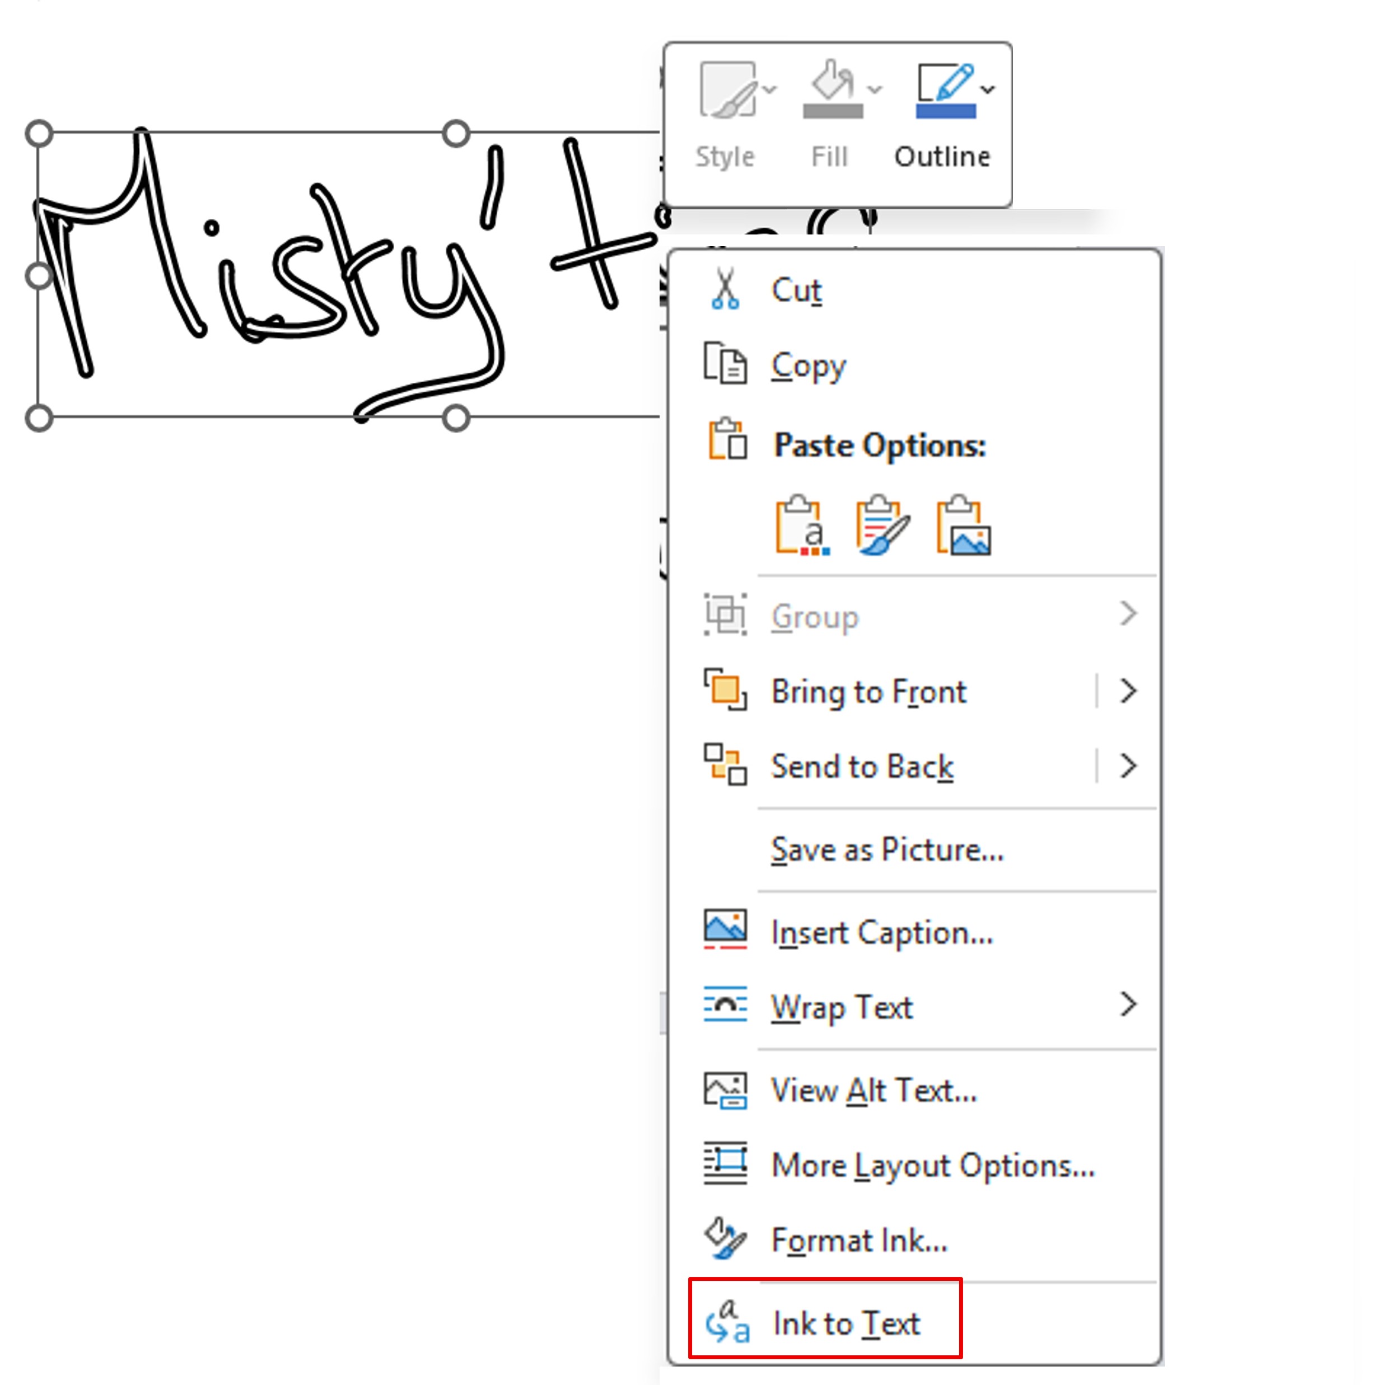Click the Wrap Text icon
The width and height of the screenshot is (1392, 1385).
point(725,1004)
